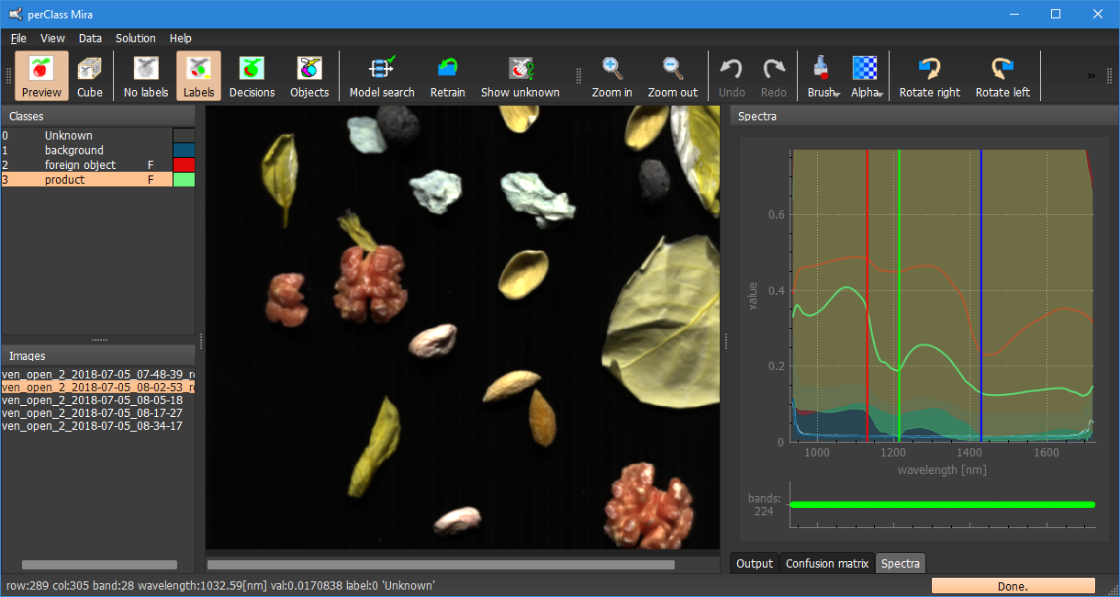Rotate the image right
The height and width of the screenshot is (597, 1120).
tap(929, 76)
